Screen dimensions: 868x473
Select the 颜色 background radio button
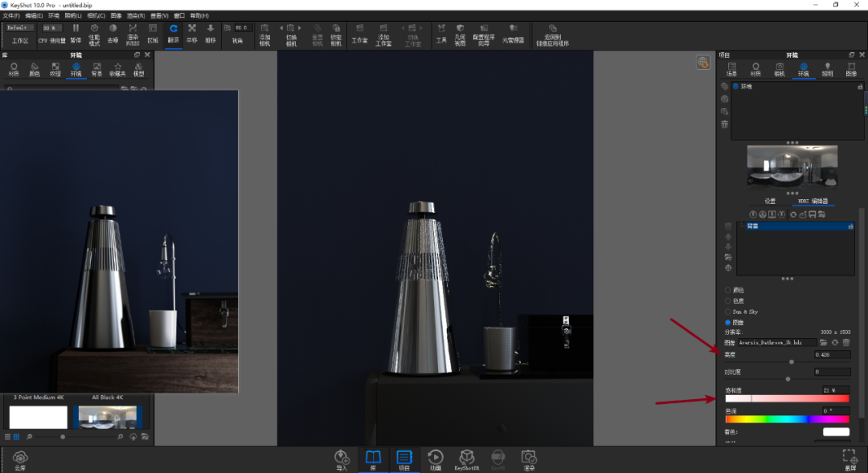pyautogui.click(x=728, y=290)
